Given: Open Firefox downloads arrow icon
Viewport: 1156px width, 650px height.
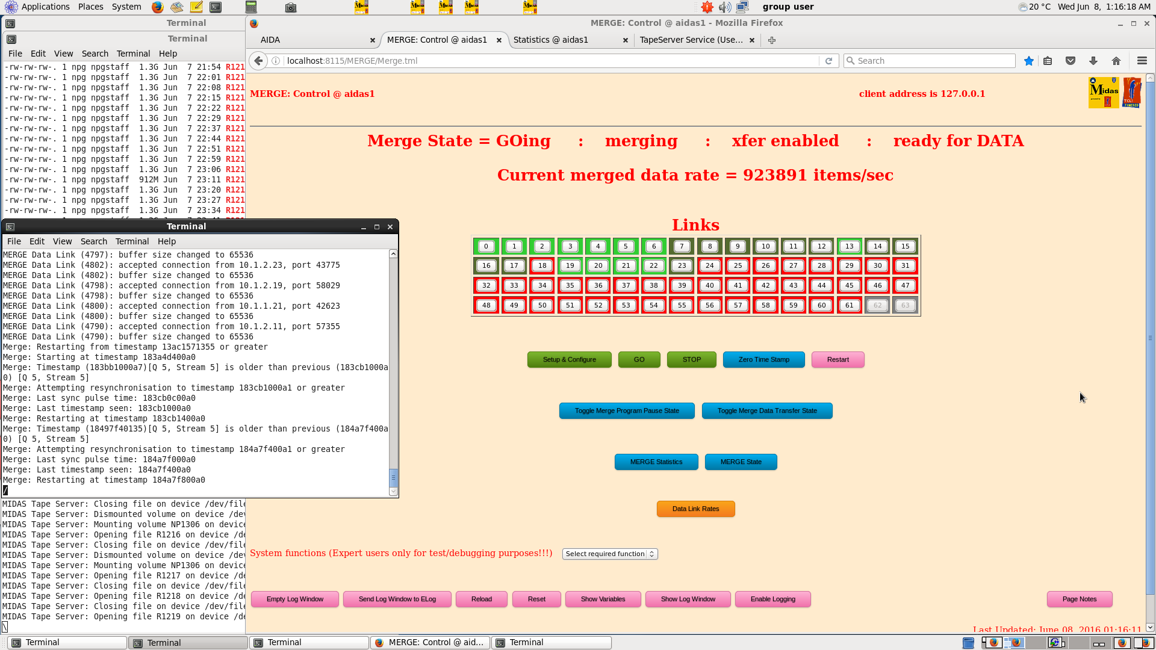Looking at the screenshot, I should 1093,61.
